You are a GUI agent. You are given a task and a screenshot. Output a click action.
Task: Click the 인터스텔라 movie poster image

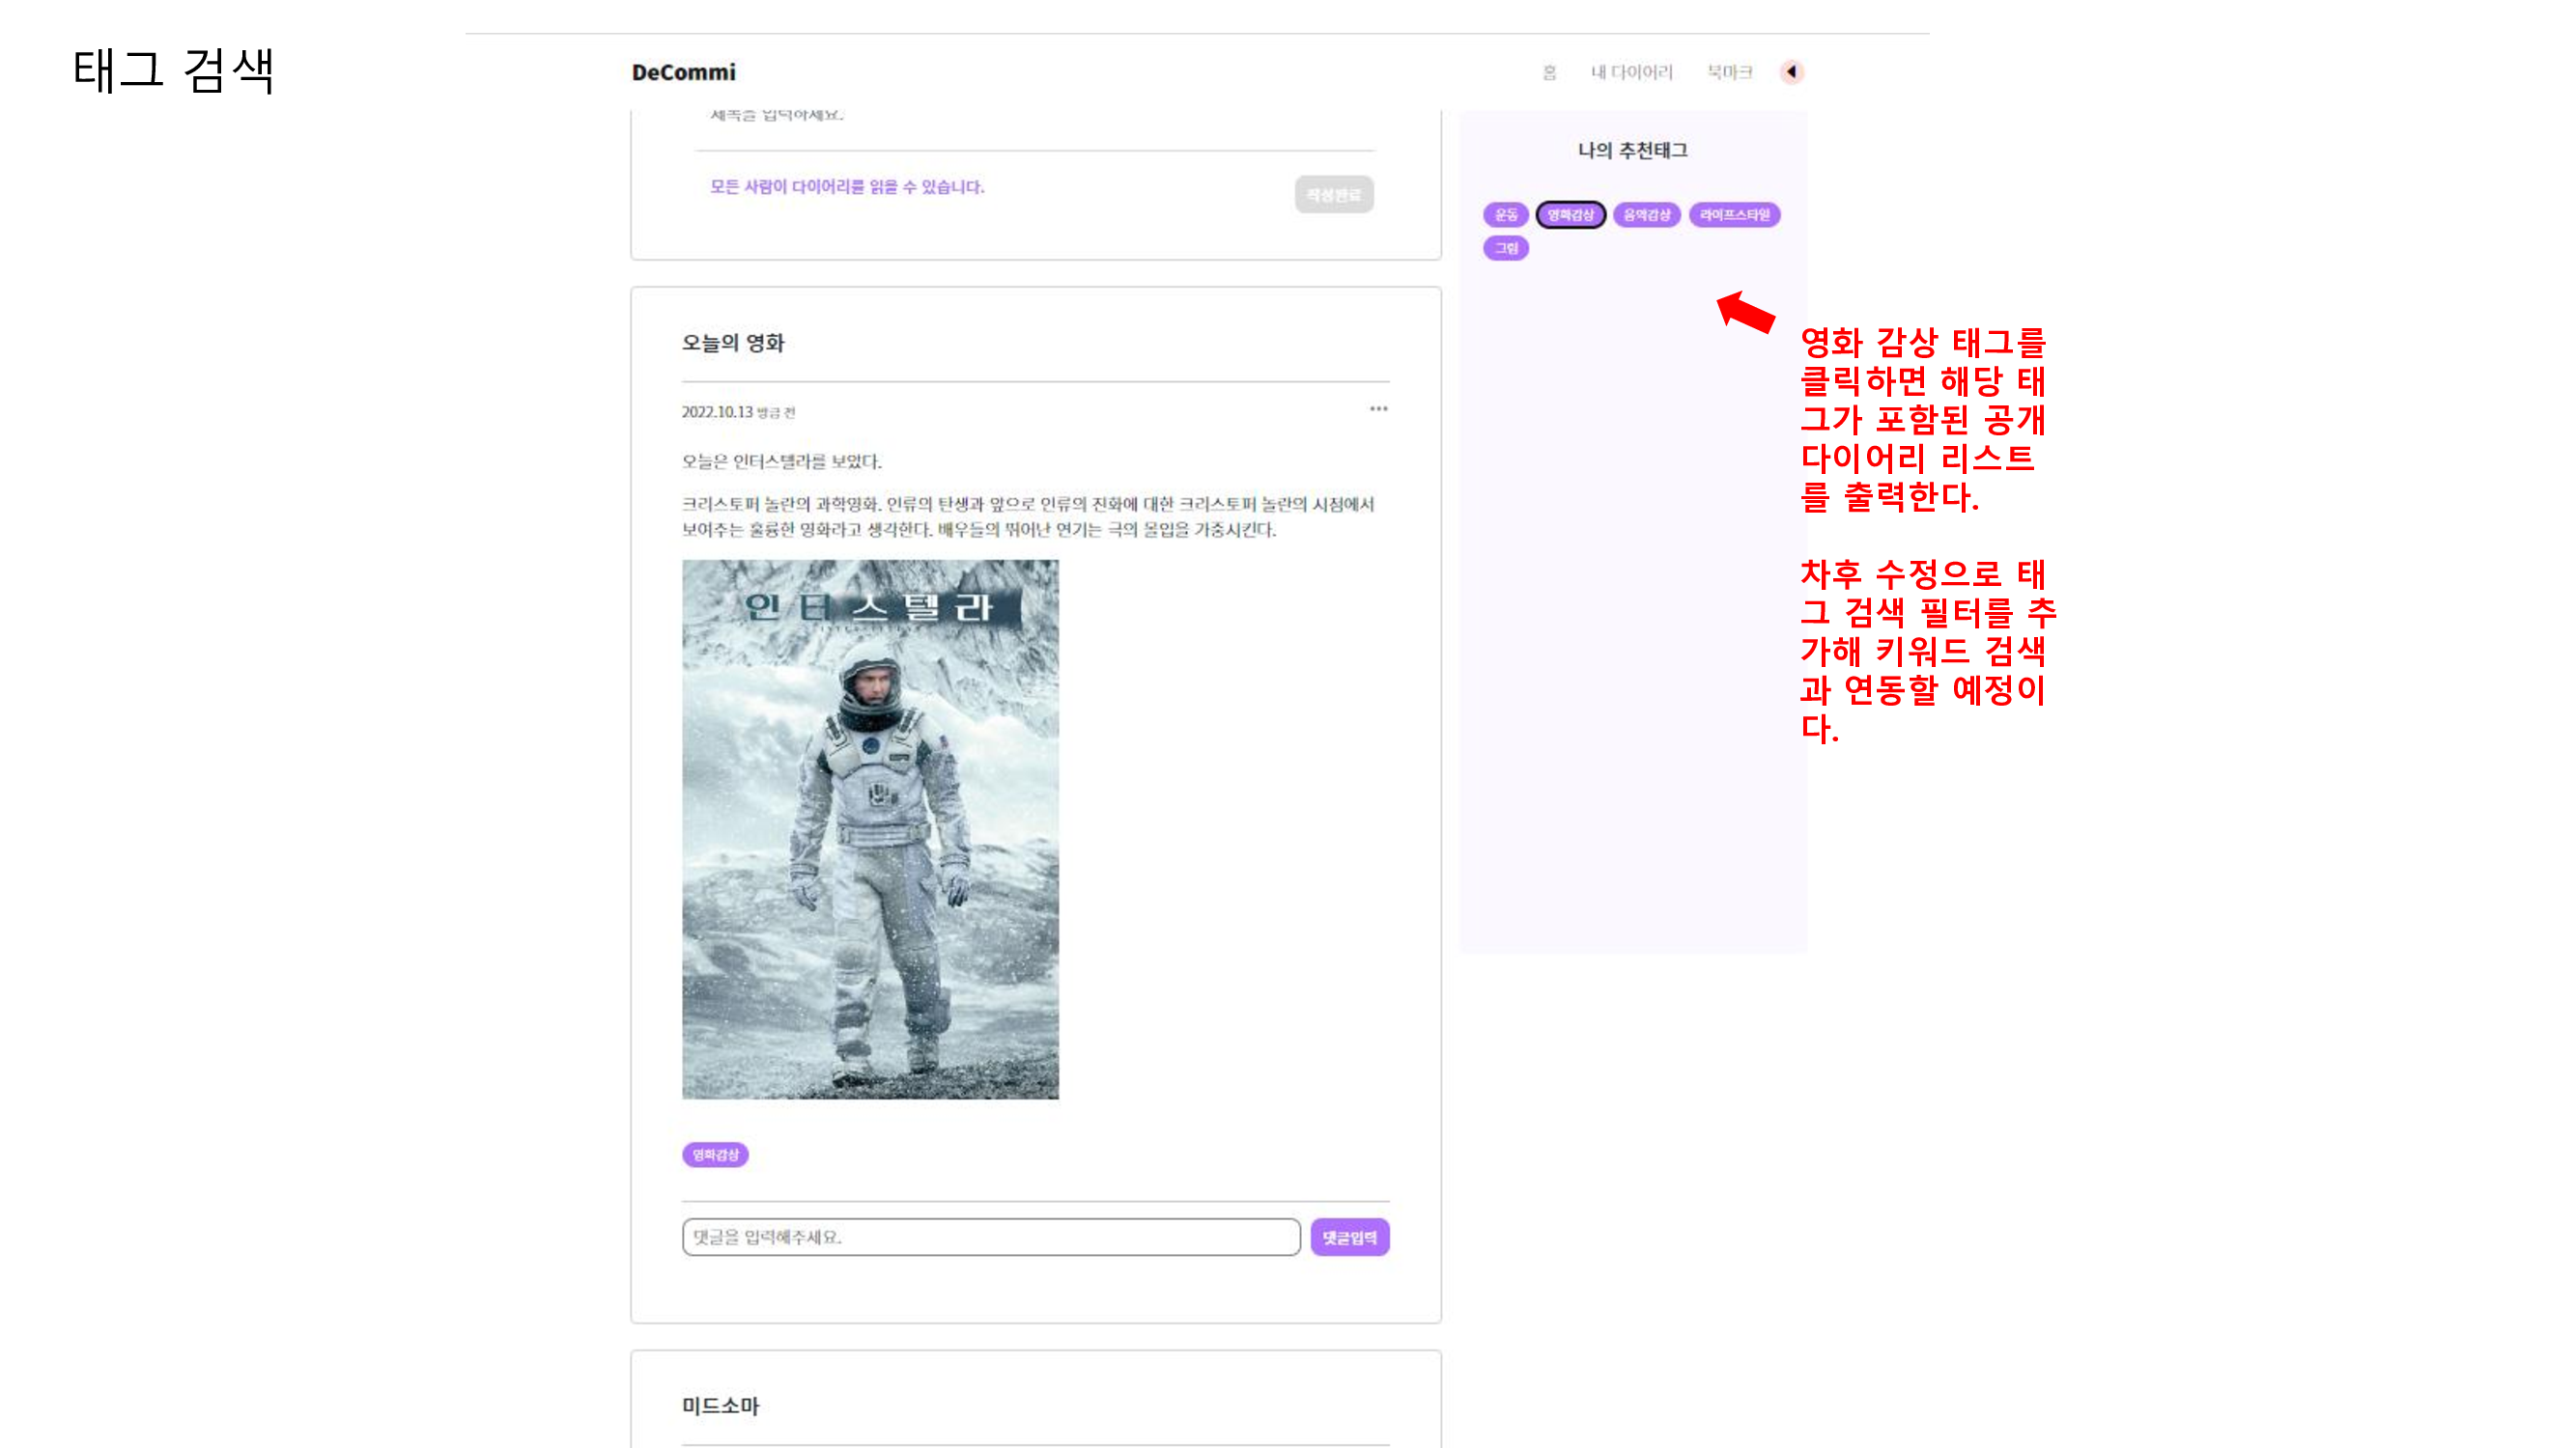(x=870, y=829)
